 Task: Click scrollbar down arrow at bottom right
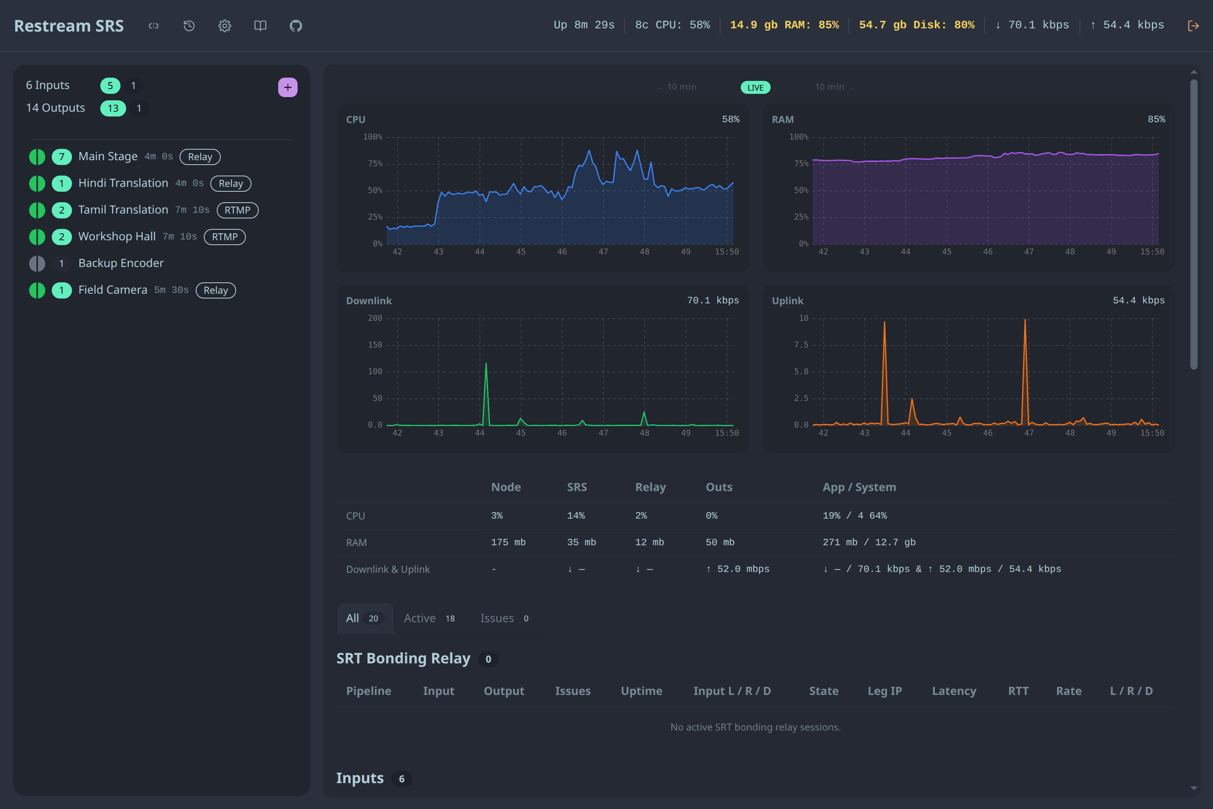pos(1194,788)
